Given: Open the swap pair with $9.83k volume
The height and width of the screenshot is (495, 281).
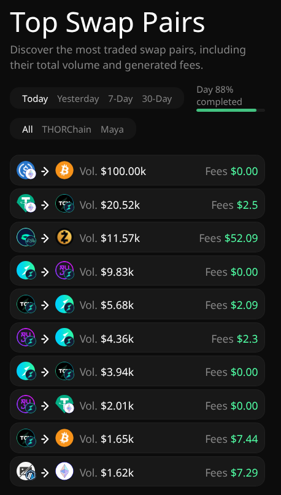Looking at the screenshot, I should [137, 271].
